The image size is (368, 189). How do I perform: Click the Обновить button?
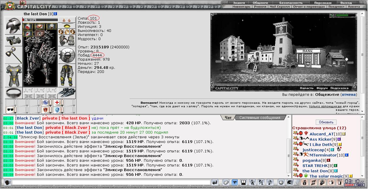coord(326,122)
